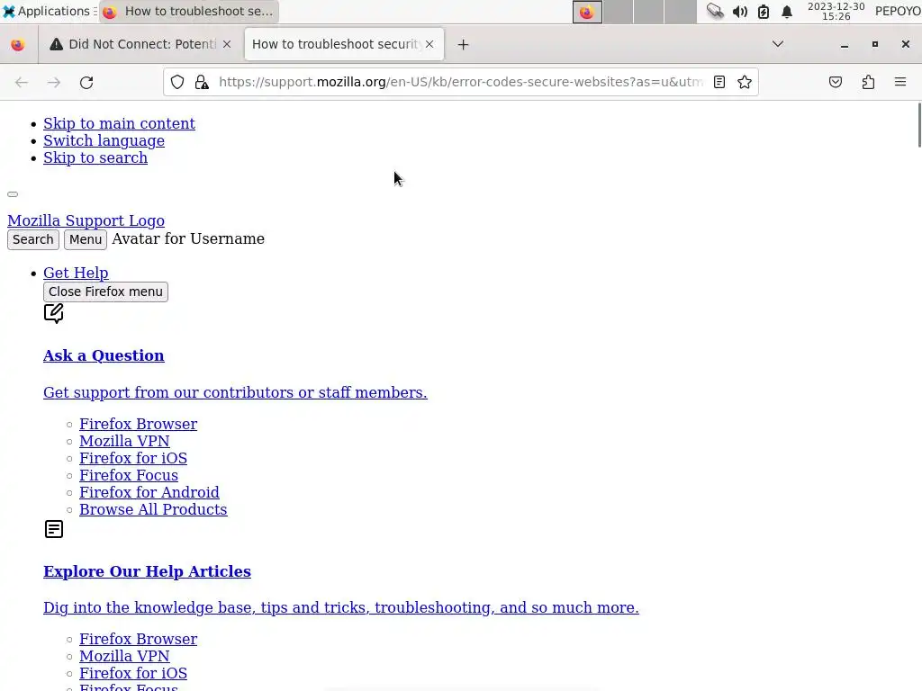Reload the page with the refresh icon
The width and height of the screenshot is (922, 691).
(x=86, y=82)
